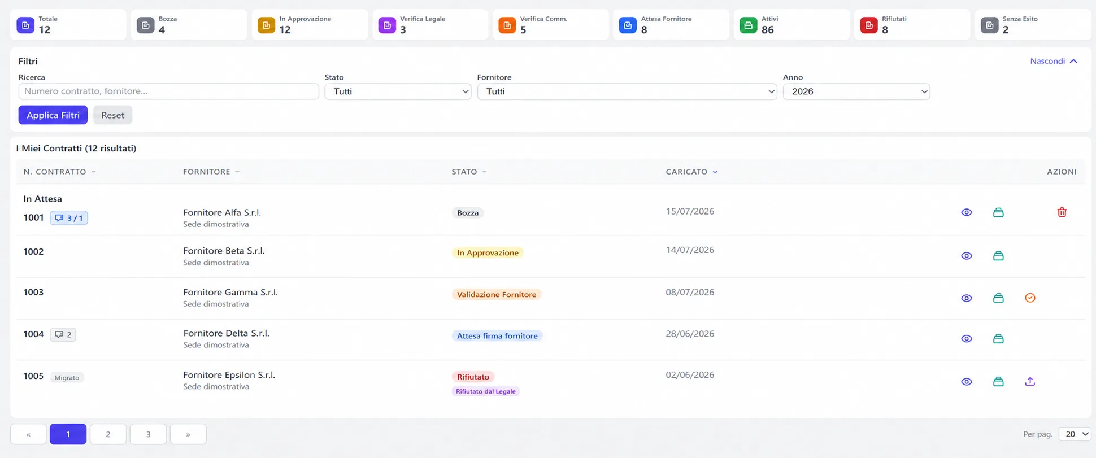Focus the Ricerca search input field
1096x458 pixels.
168,91
